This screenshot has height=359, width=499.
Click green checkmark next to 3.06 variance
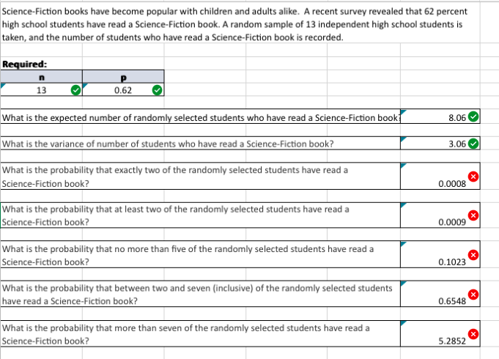click(473, 144)
